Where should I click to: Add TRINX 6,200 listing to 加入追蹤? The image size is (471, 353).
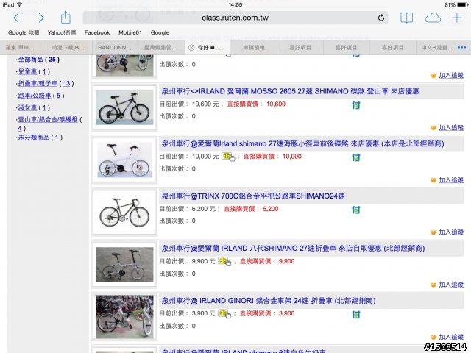point(451,232)
